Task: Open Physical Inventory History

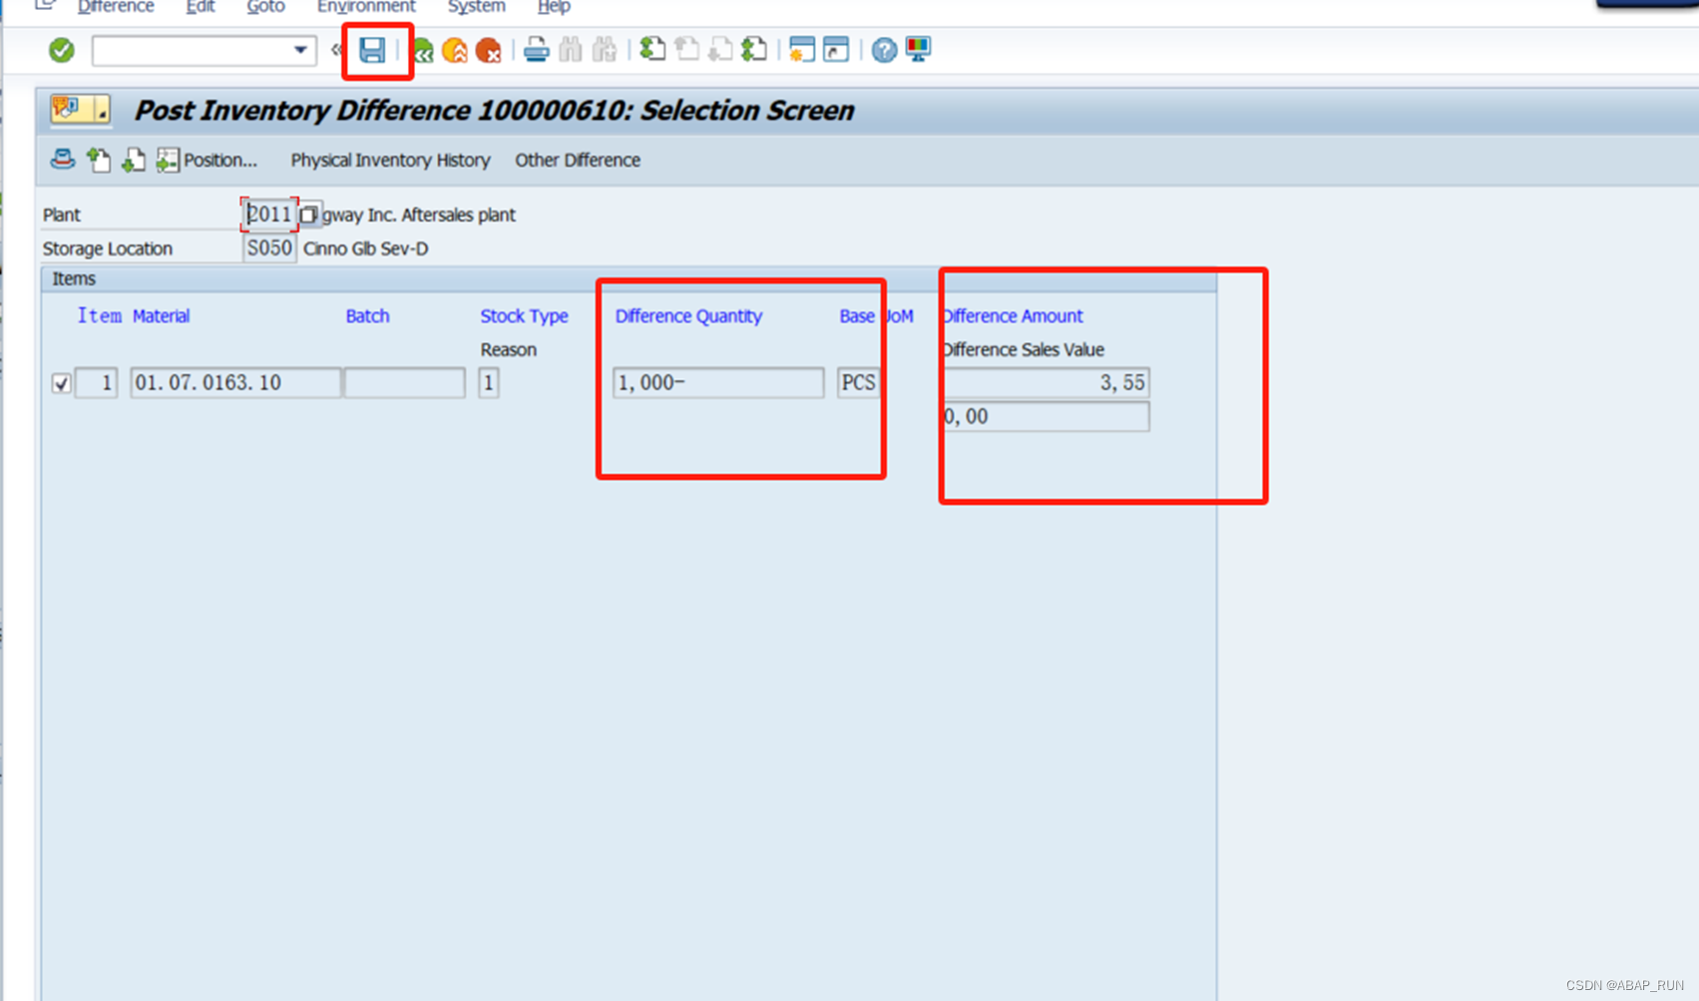Action: [390, 160]
